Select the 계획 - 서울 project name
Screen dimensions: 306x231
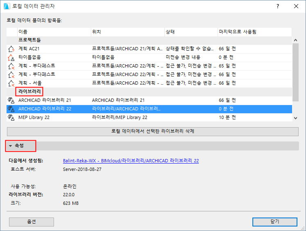tap(30, 83)
